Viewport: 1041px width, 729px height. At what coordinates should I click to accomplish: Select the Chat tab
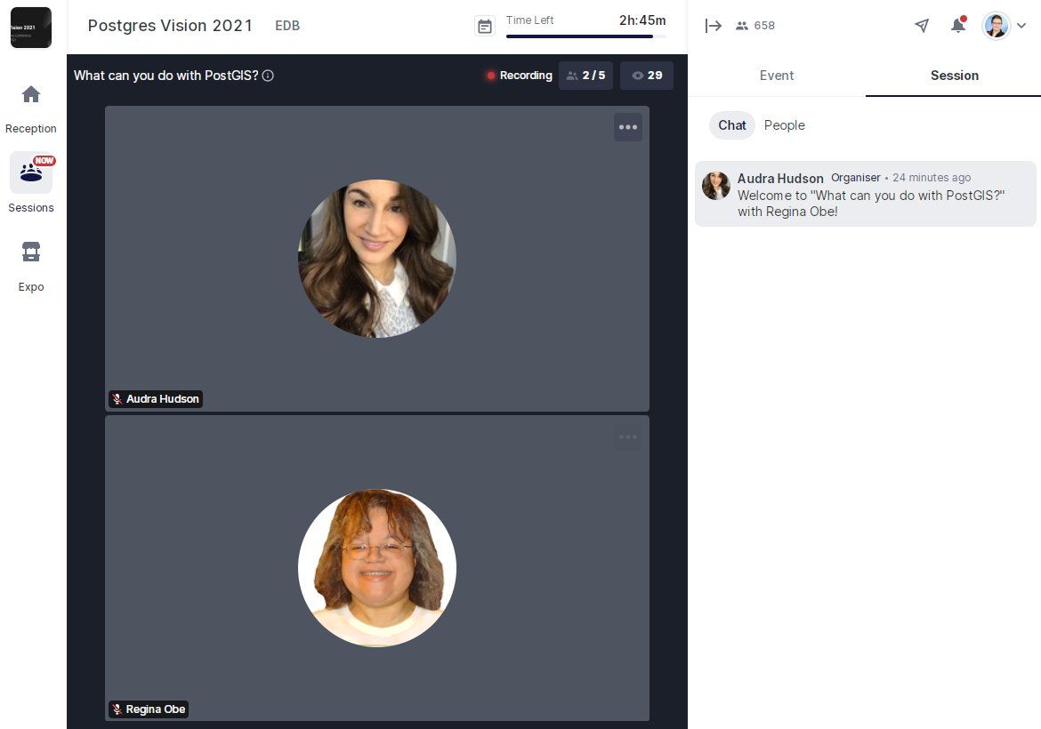(x=732, y=125)
